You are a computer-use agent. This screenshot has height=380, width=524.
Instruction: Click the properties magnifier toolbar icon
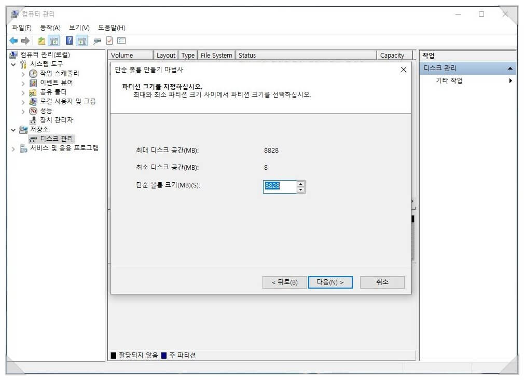pyautogui.click(x=96, y=40)
